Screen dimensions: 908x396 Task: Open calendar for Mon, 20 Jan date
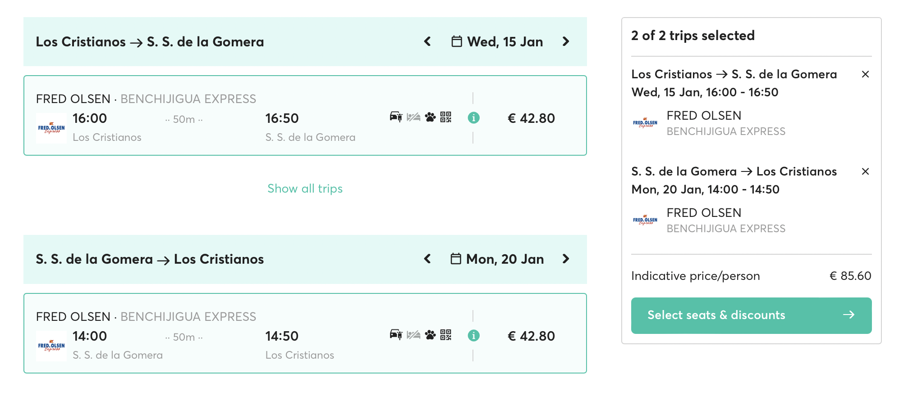click(x=497, y=259)
